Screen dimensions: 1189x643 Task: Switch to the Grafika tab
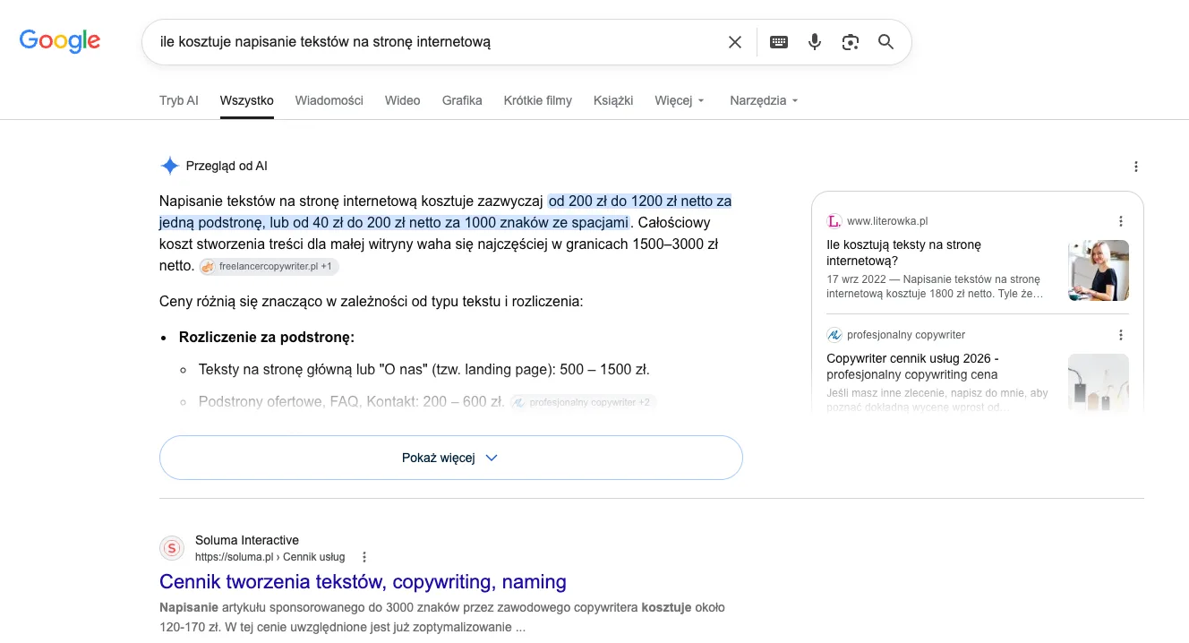click(462, 100)
